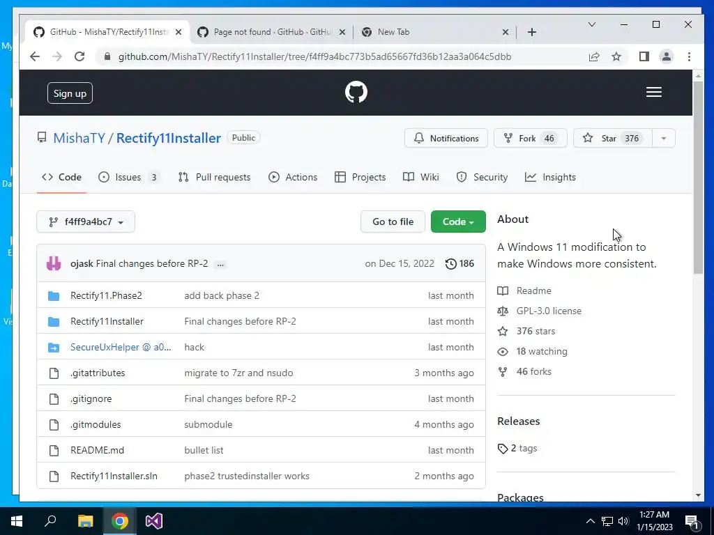714x535 pixels.
Task: Click the network icon in system tray
Action: pos(607,521)
